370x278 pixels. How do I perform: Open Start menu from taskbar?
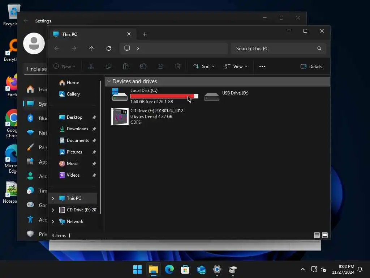[x=137, y=269]
